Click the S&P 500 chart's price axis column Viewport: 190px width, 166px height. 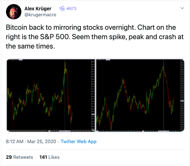click(182, 95)
